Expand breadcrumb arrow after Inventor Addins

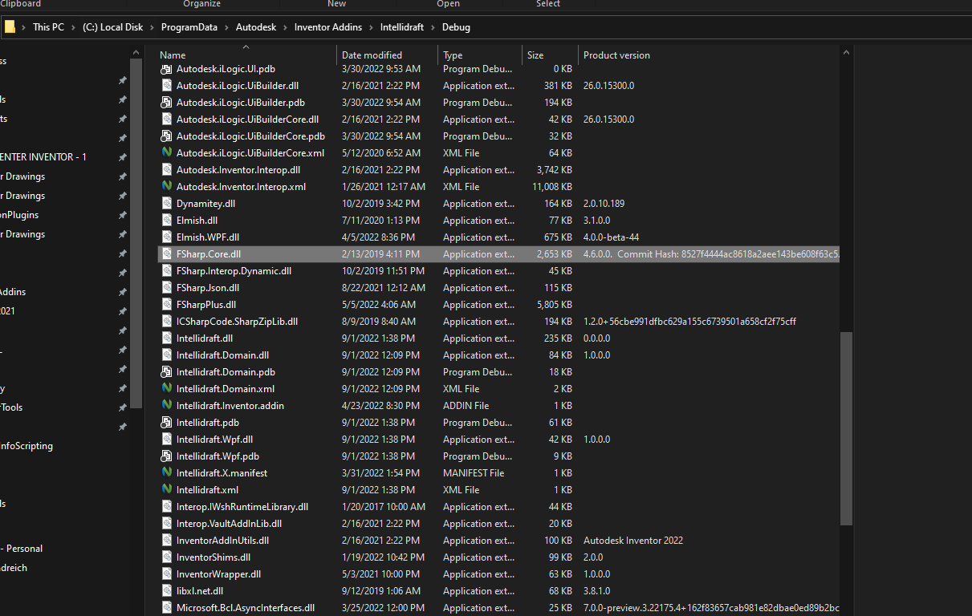[x=371, y=27]
